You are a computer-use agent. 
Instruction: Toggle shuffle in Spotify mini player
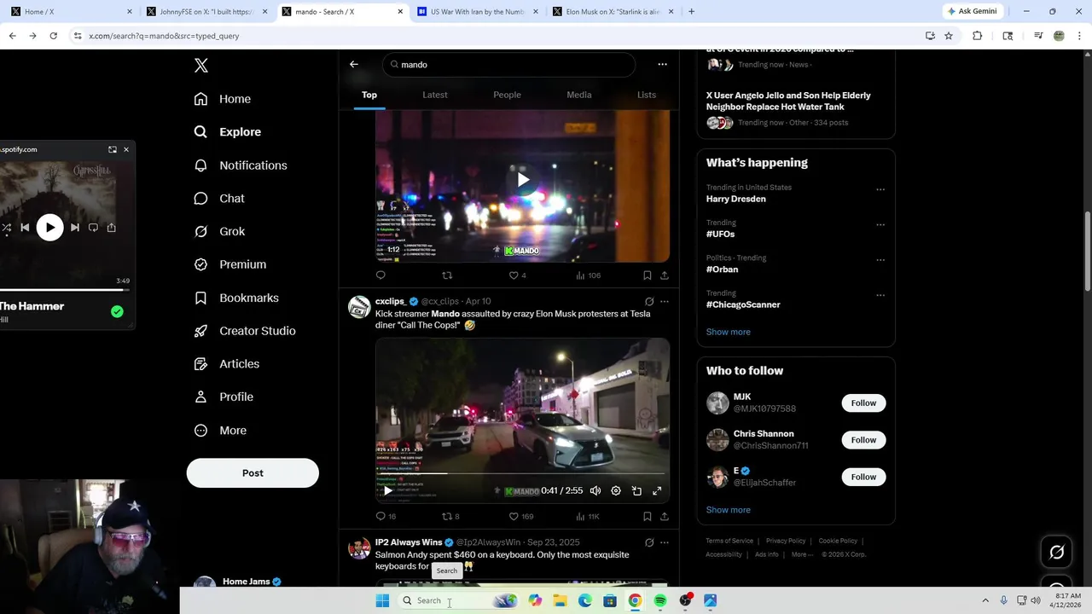pos(6,228)
